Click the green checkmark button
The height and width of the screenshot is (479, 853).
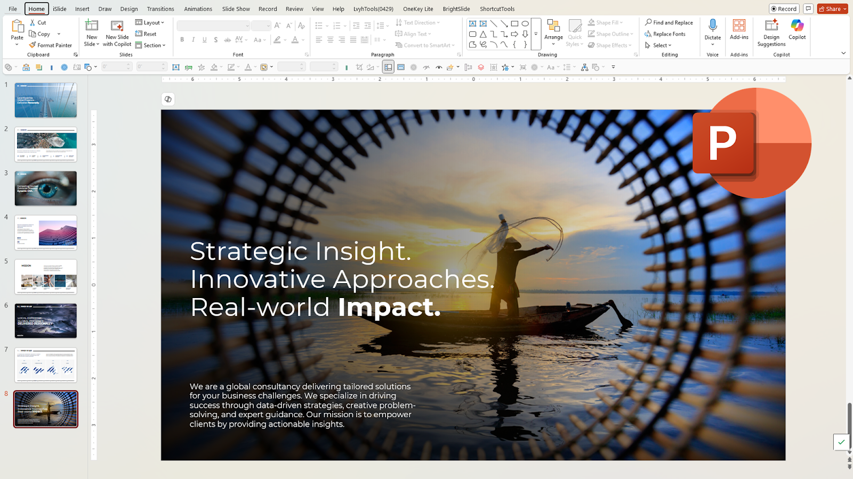click(841, 442)
